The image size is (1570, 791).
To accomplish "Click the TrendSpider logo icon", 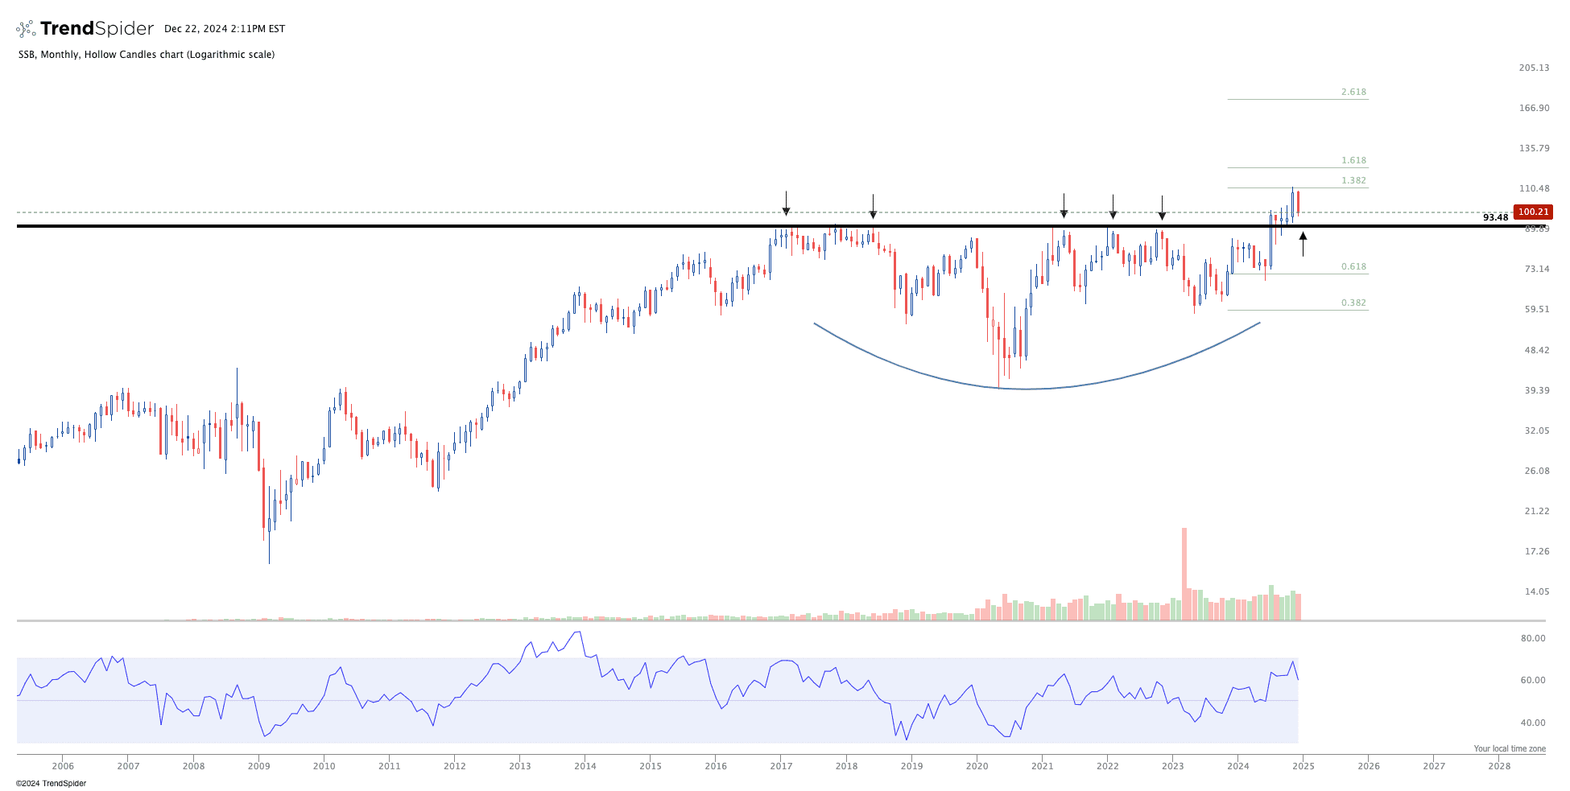I will (x=26, y=29).
